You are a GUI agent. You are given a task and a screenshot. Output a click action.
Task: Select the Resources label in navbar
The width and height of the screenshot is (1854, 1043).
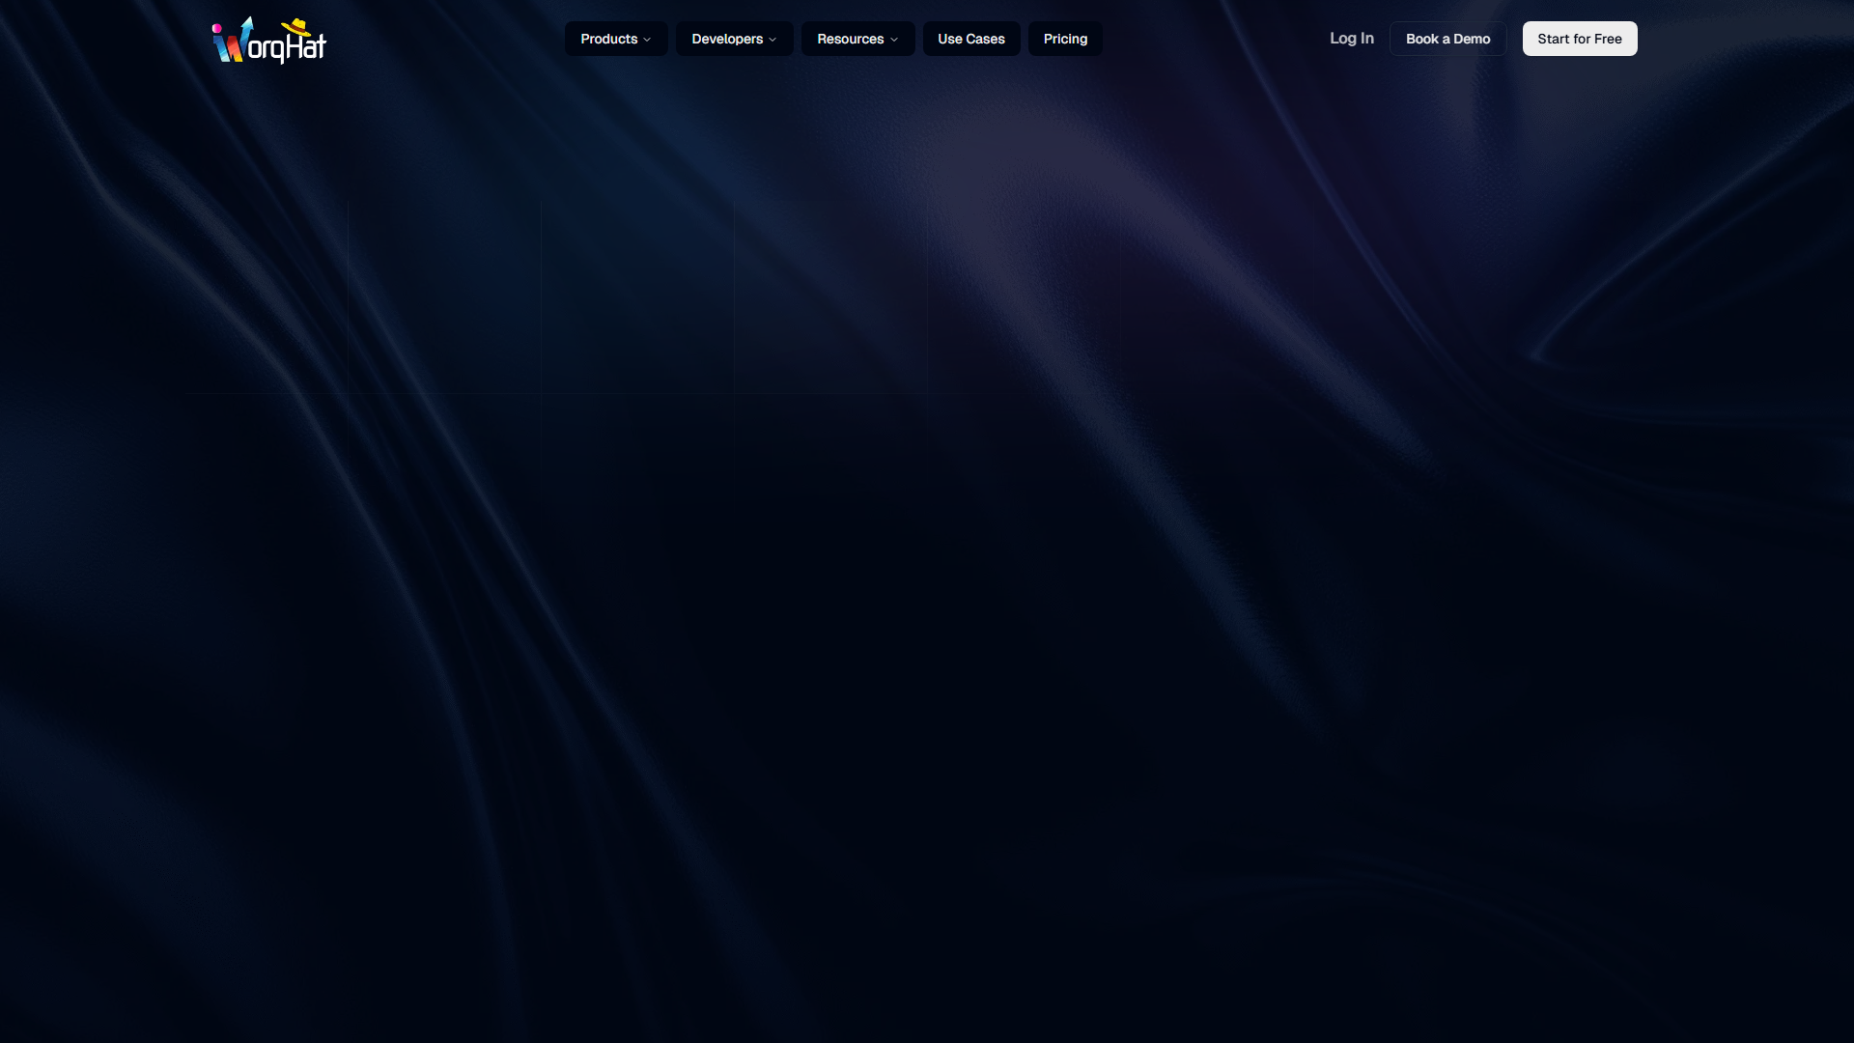(850, 39)
